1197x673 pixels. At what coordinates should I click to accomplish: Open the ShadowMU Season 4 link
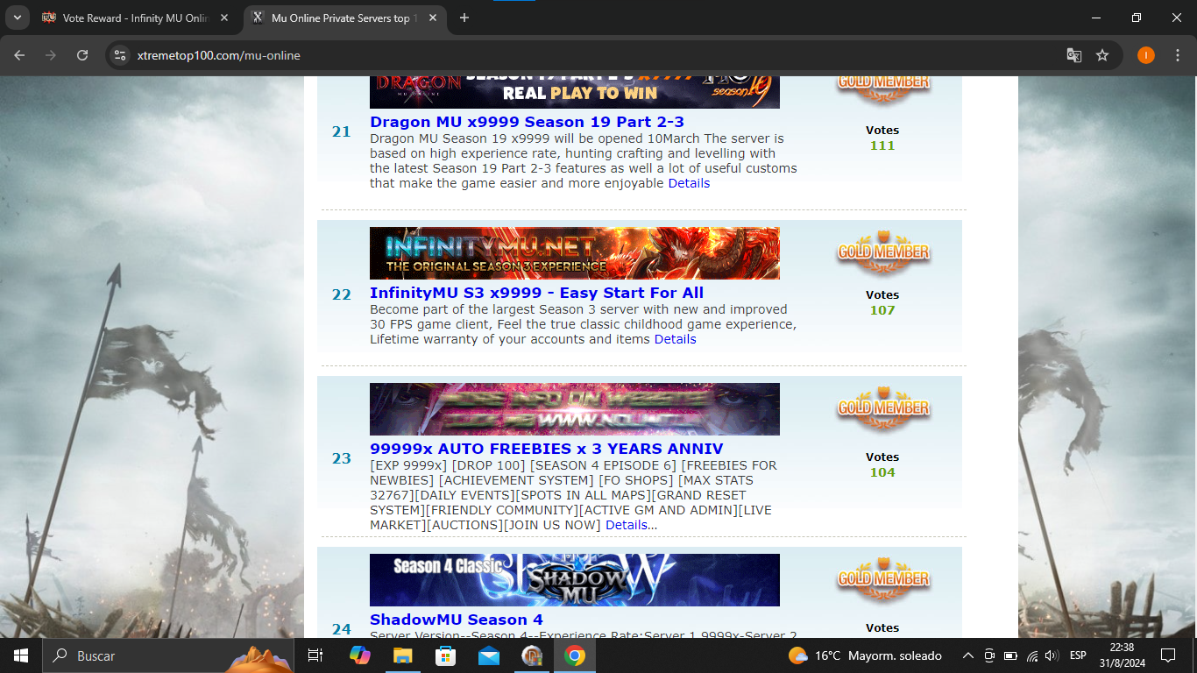point(457,620)
